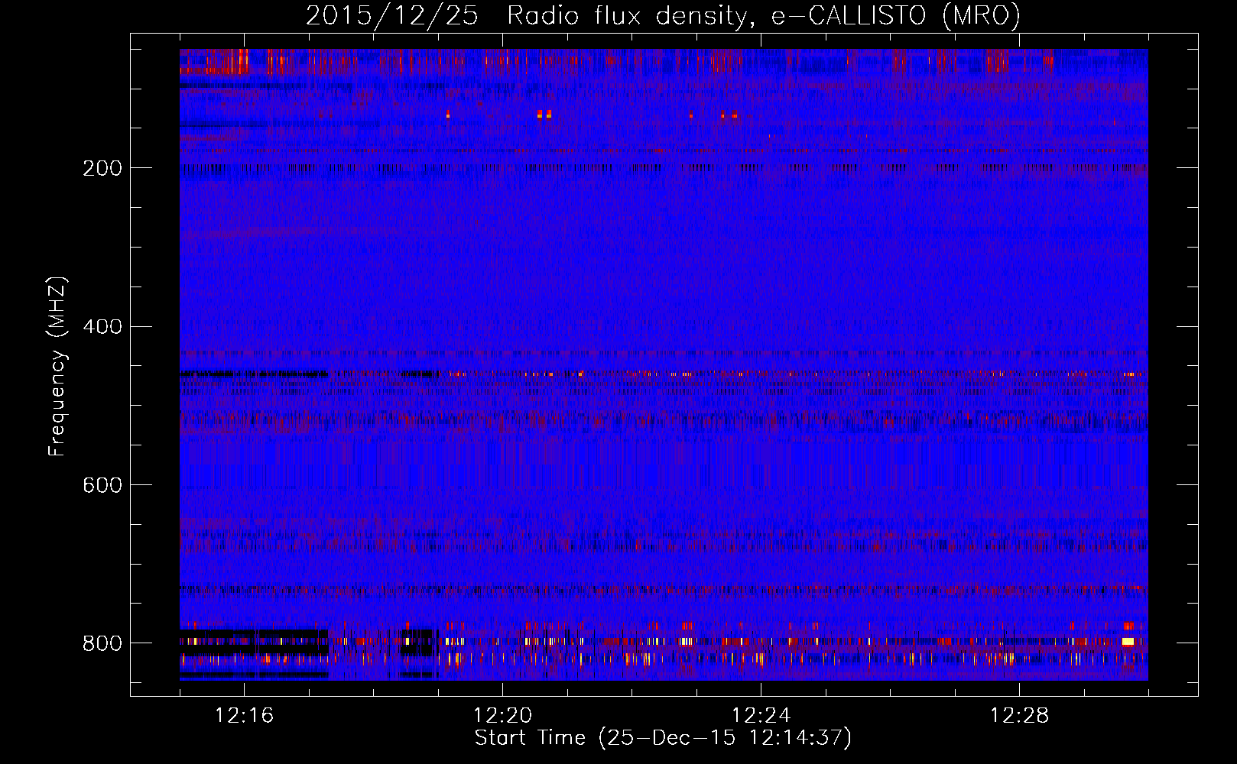This screenshot has width=1237, height=764.
Task: Click the 12:20 time tick label
Action: click(502, 716)
